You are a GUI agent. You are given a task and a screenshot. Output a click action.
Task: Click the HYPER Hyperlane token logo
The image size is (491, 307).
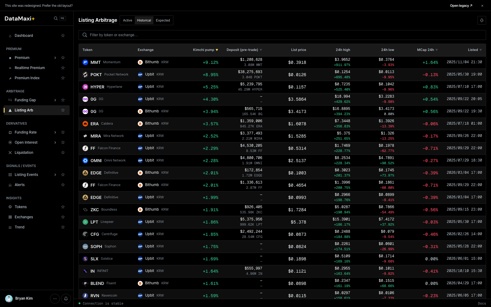(85, 87)
